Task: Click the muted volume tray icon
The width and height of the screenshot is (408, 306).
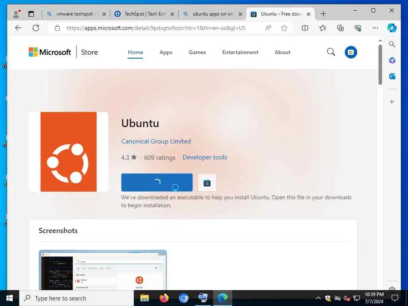Action: tap(347, 298)
